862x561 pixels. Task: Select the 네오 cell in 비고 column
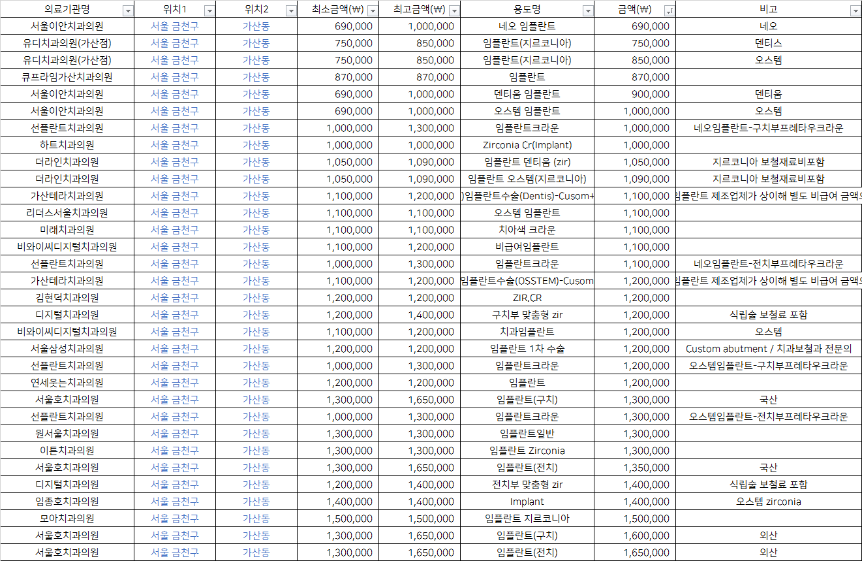pyautogui.click(x=769, y=26)
